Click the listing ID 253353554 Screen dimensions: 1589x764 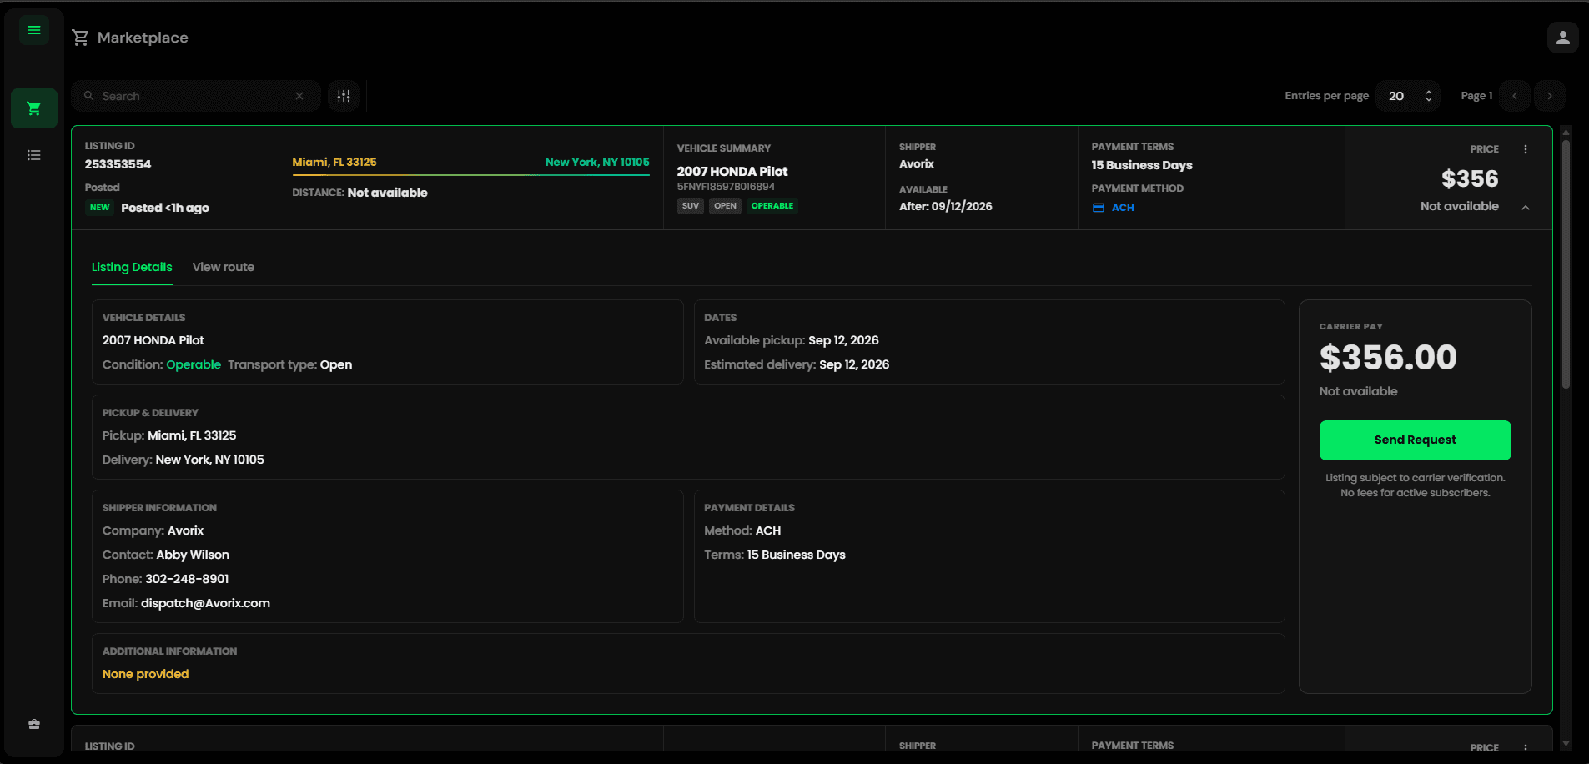(118, 164)
